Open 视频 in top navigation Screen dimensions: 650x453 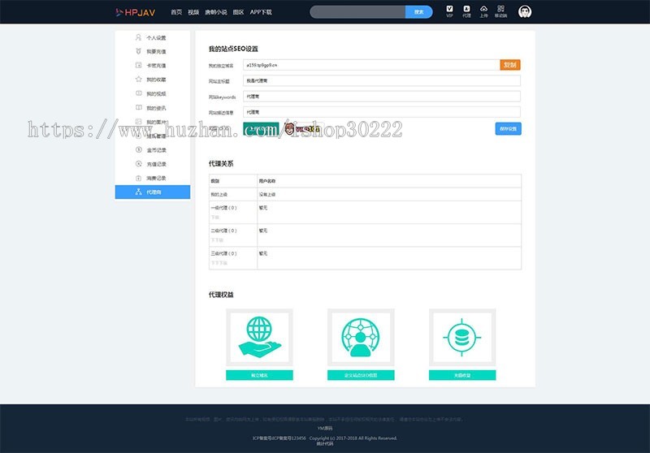pos(193,12)
